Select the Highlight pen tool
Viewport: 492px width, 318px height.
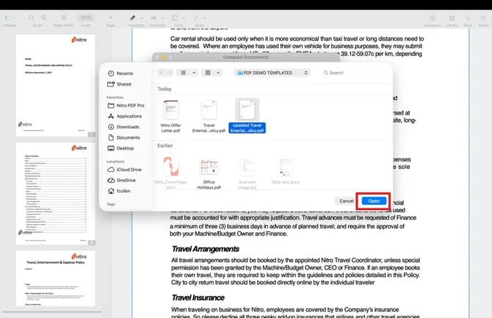[133, 18]
